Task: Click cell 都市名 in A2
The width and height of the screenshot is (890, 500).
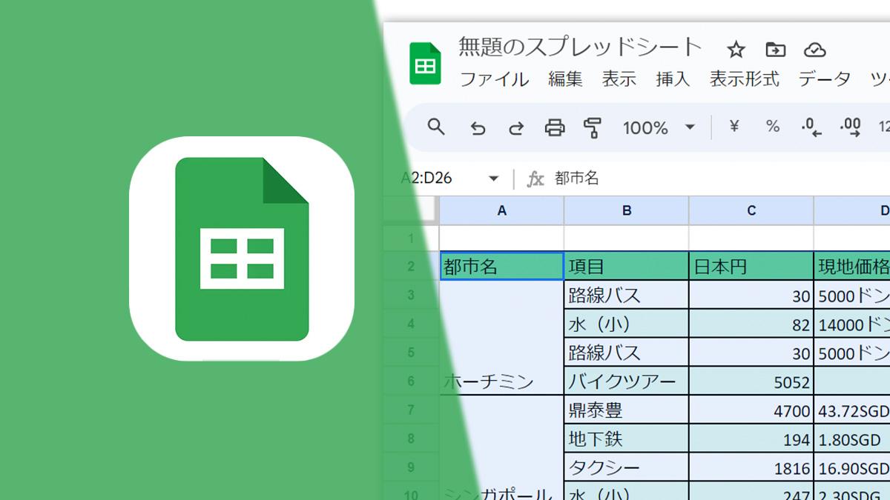Action: pyautogui.click(x=502, y=267)
